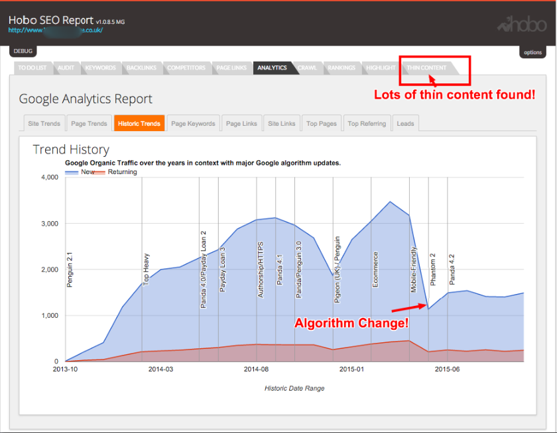Open the PAGE LINKS main tab
The width and height of the screenshot is (557, 433).
coord(231,68)
